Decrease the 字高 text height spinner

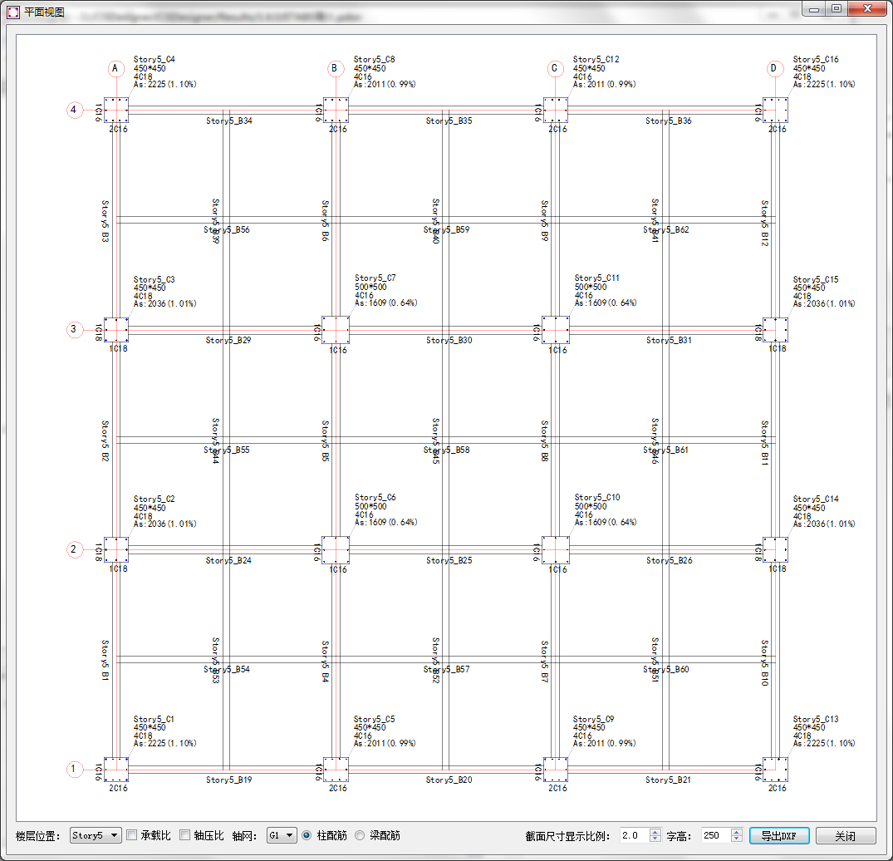(x=737, y=839)
